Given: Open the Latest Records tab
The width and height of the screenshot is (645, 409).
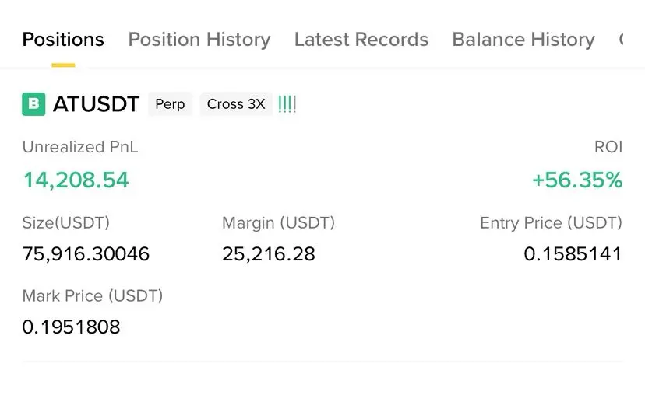Looking at the screenshot, I should click(x=361, y=40).
